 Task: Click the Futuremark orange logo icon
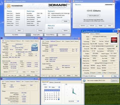8,6
